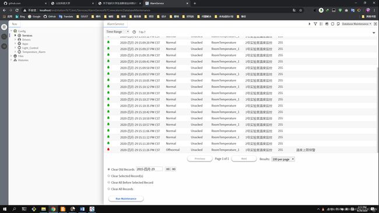Click the browser reload button
Viewport: 379px width, 213px height.
17,10
